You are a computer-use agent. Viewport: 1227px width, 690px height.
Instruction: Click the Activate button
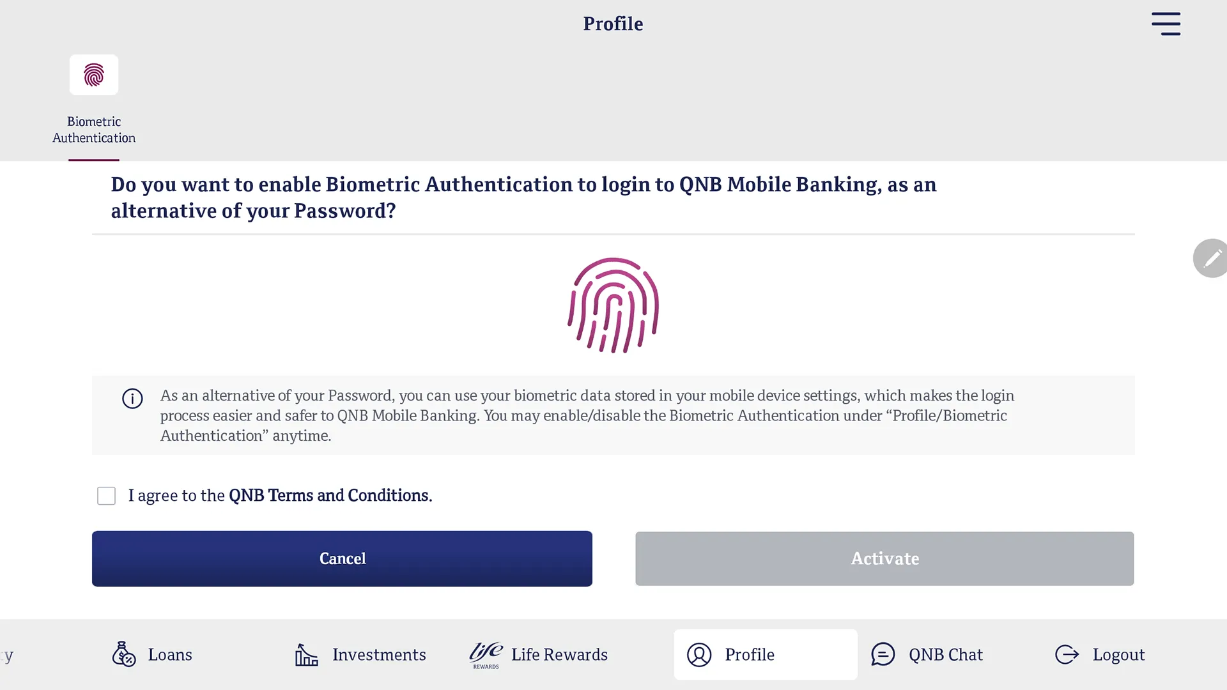point(885,558)
